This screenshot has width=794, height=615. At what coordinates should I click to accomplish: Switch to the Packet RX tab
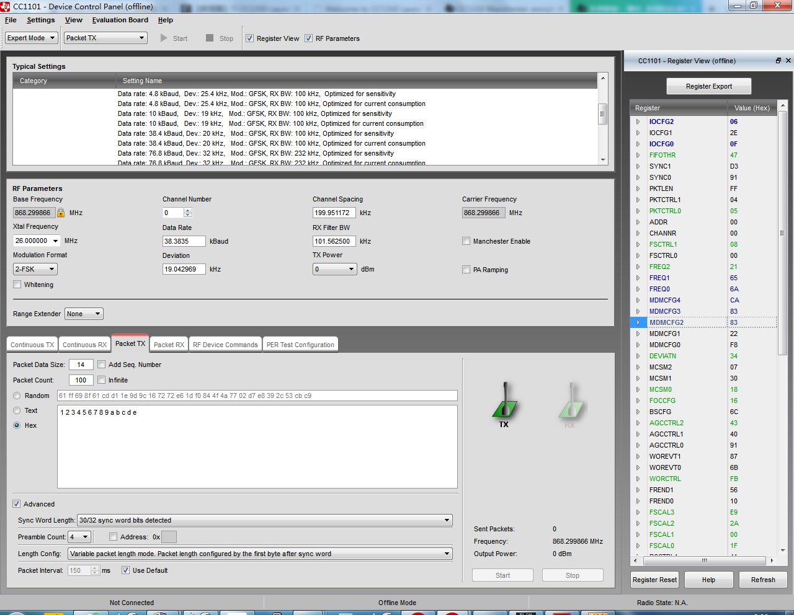tap(169, 345)
